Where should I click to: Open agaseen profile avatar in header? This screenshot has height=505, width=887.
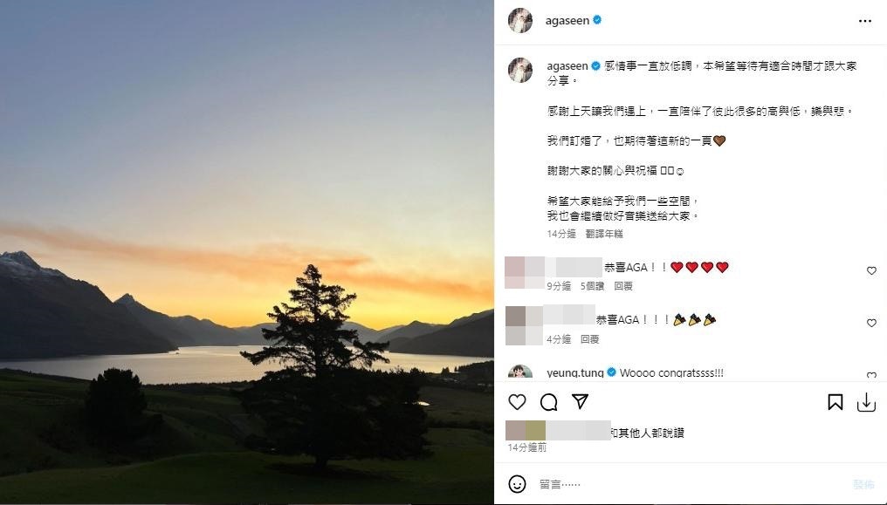click(520, 21)
